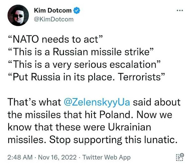191x168 pixels.
Task: Click the 2:48 AM timestamp
Action: tap(20, 157)
